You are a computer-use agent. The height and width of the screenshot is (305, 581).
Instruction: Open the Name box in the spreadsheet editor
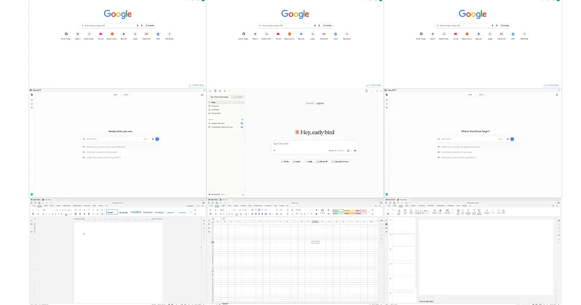(x=216, y=219)
